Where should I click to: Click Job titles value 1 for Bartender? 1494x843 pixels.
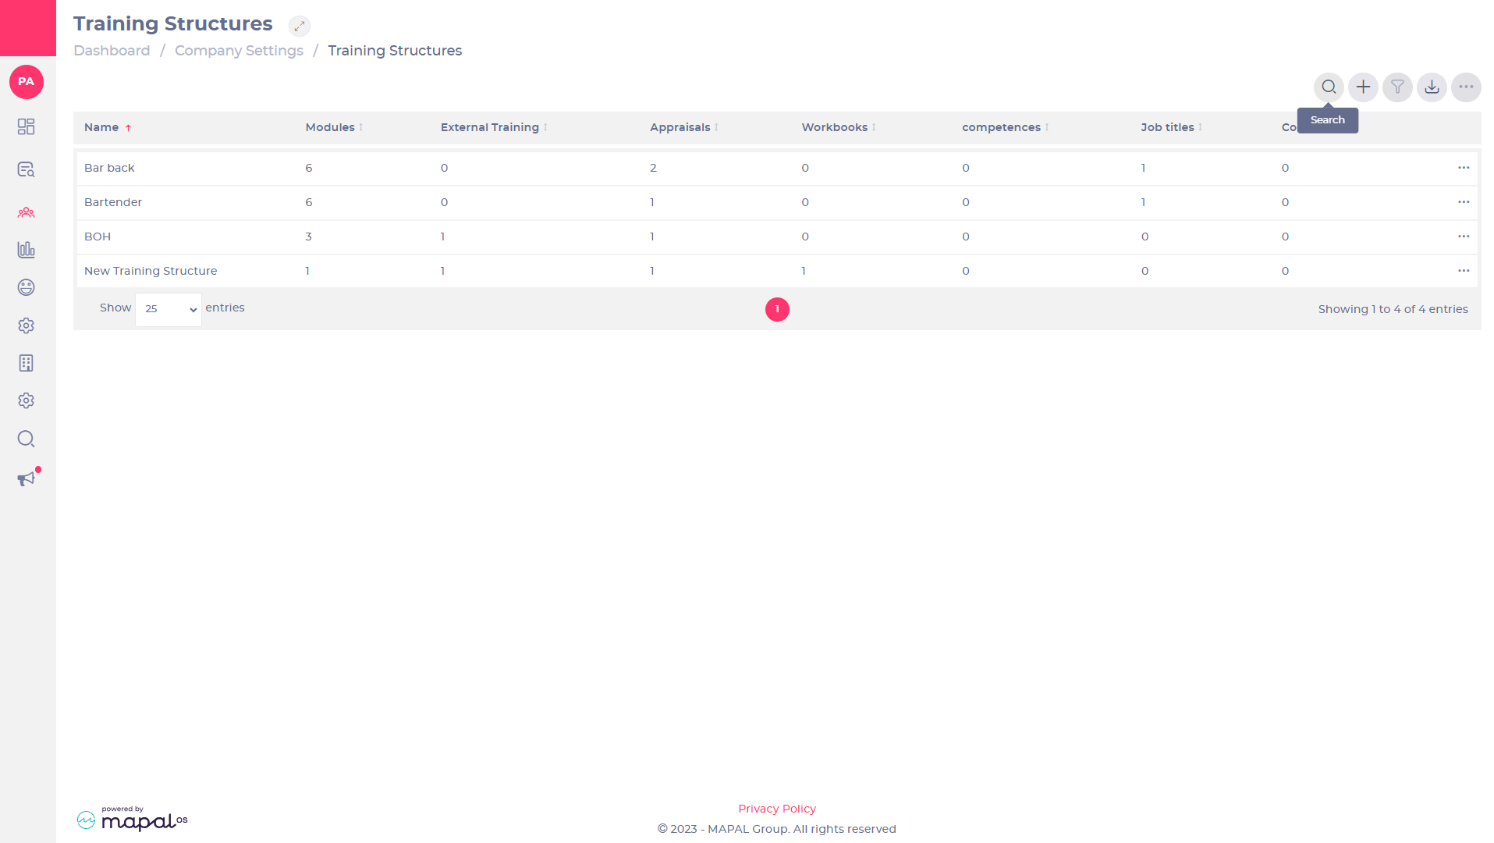[1143, 202]
